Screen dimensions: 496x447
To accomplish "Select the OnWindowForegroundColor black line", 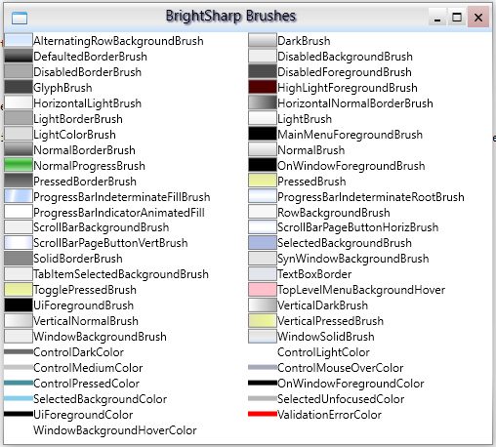I will [x=263, y=383].
